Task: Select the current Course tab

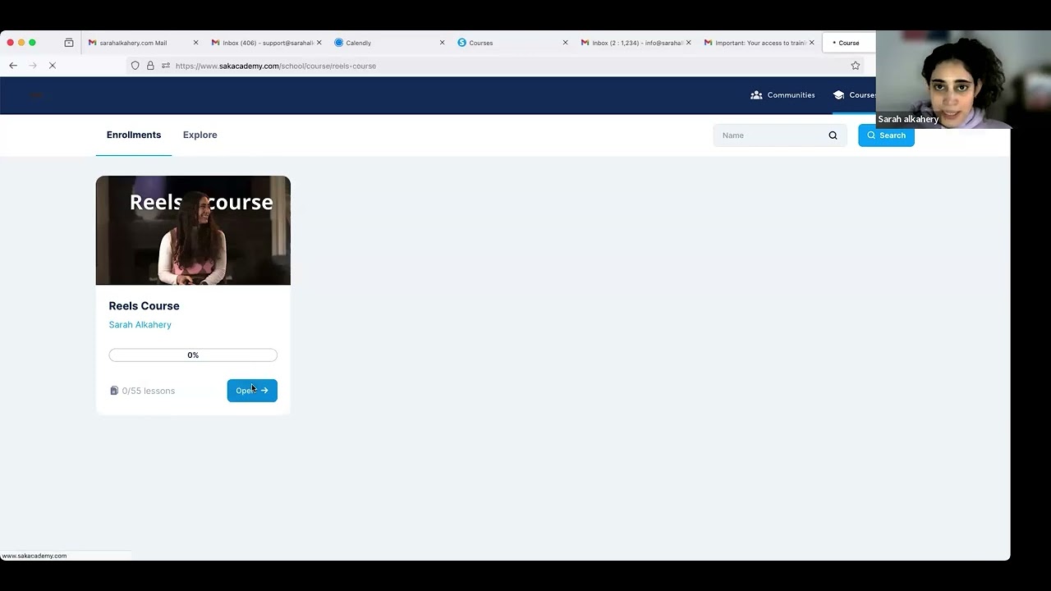Action: coord(849,43)
